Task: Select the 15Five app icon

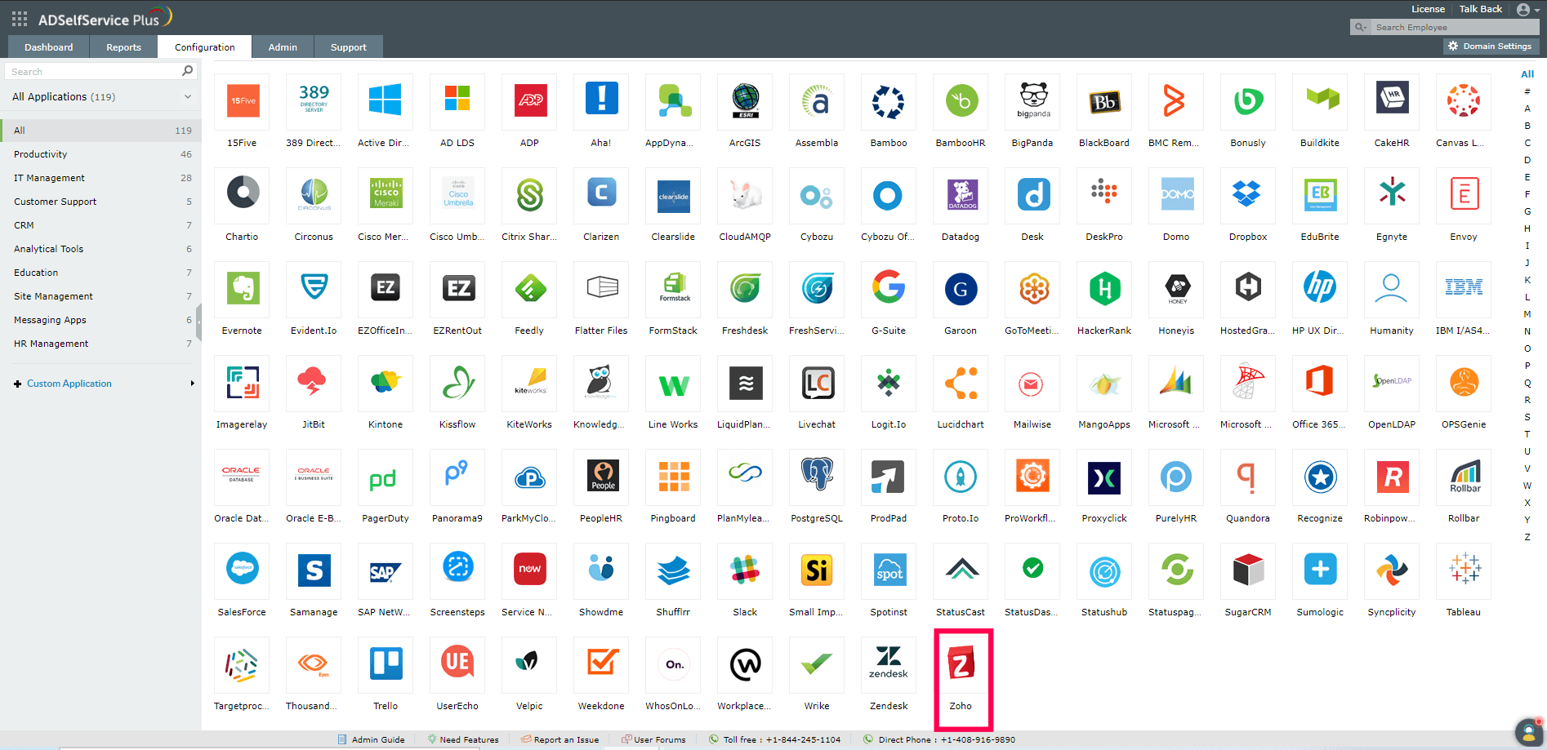Action: (242, 101)
